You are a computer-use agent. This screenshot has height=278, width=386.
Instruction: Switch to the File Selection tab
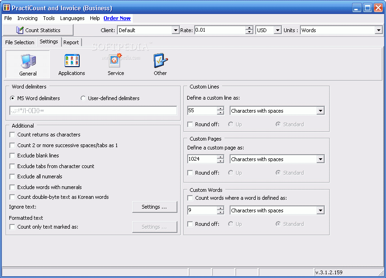tap(20, 42)
